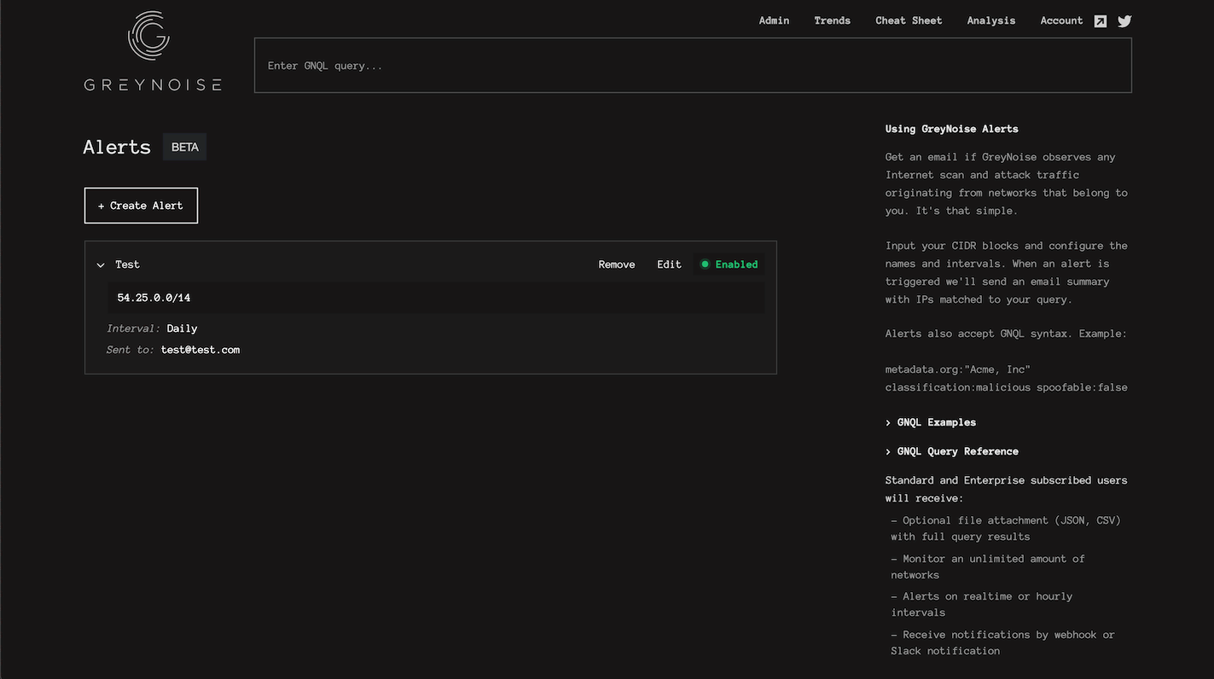Click the GreyNoise logo
This screenshot has height=679, width=1214.
[x=152, y=51]
